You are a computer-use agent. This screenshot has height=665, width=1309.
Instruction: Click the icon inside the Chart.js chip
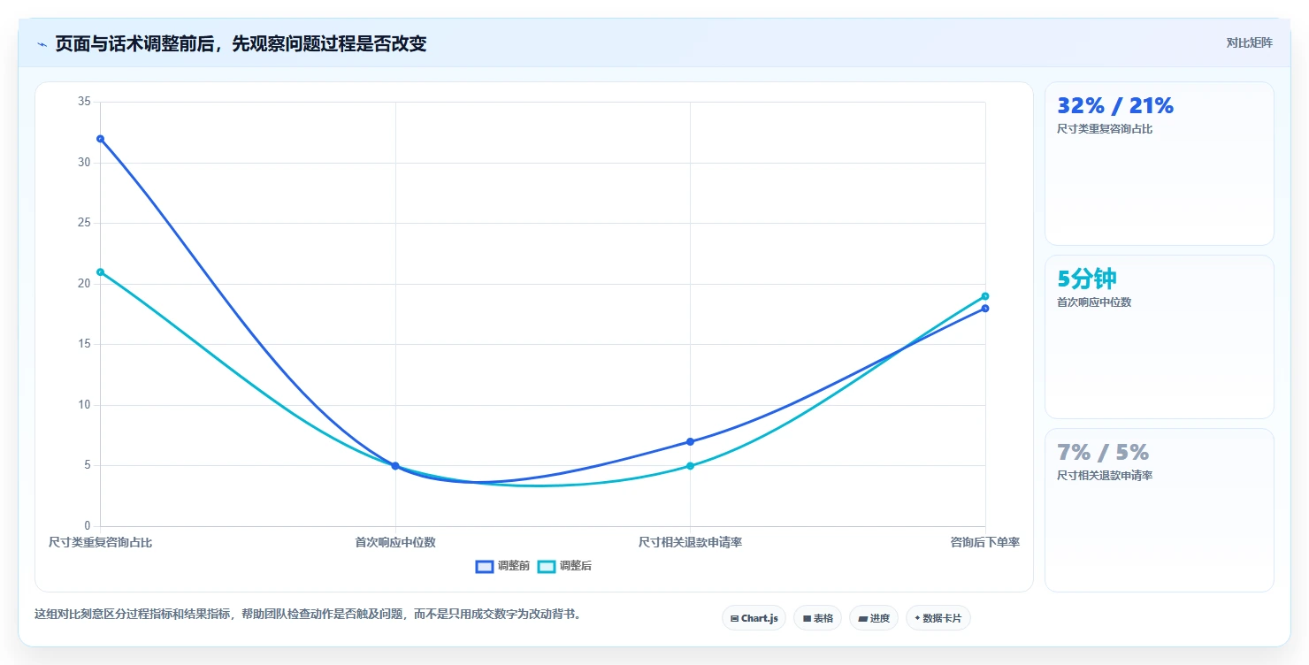click(x=734, y=619)
